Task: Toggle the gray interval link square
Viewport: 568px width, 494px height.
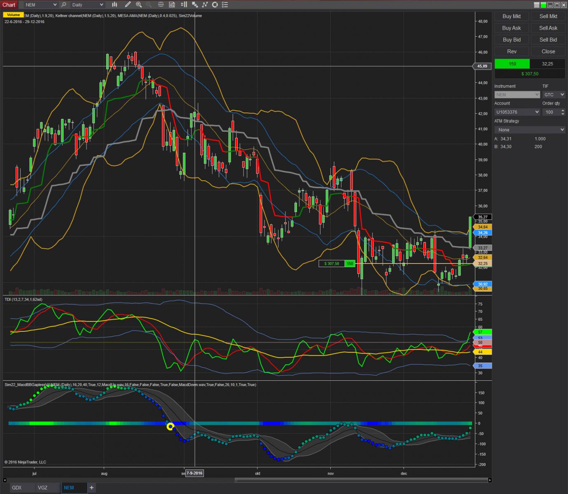Action: click(x=536, y=5)
